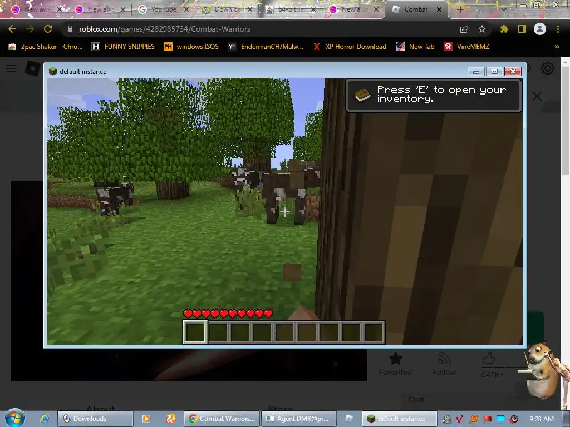
Task: Open a new tab with the plus button
Action: tap(460, 9)
